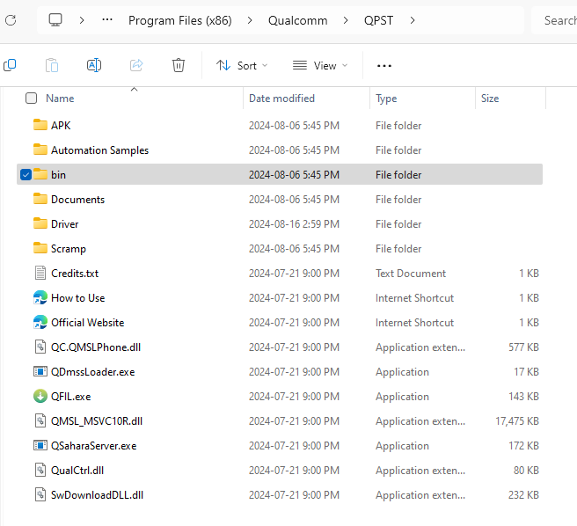Click the QSaharaServer.exe file name
Screen dimensions: 577x526
tap(94, 446)
